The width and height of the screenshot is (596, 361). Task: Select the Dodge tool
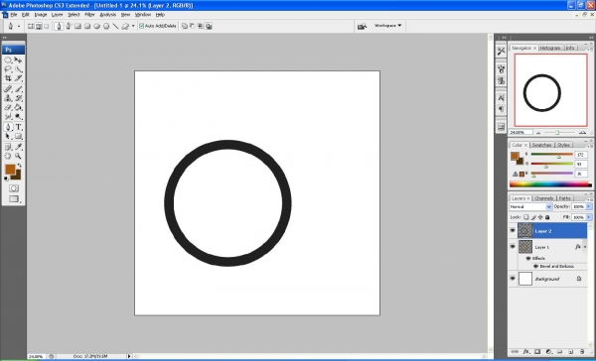[x=18, y=117]
